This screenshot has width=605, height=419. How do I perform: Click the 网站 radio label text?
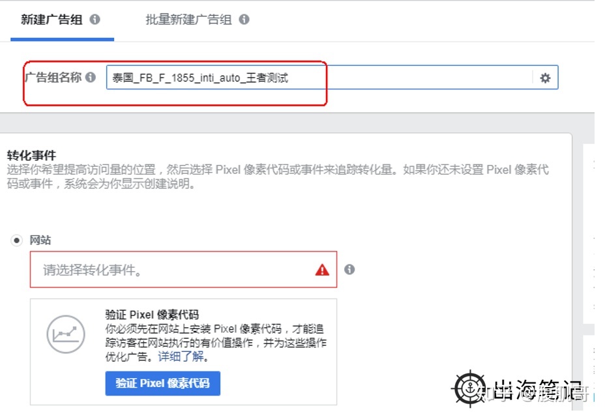click(x=40, y=240)
